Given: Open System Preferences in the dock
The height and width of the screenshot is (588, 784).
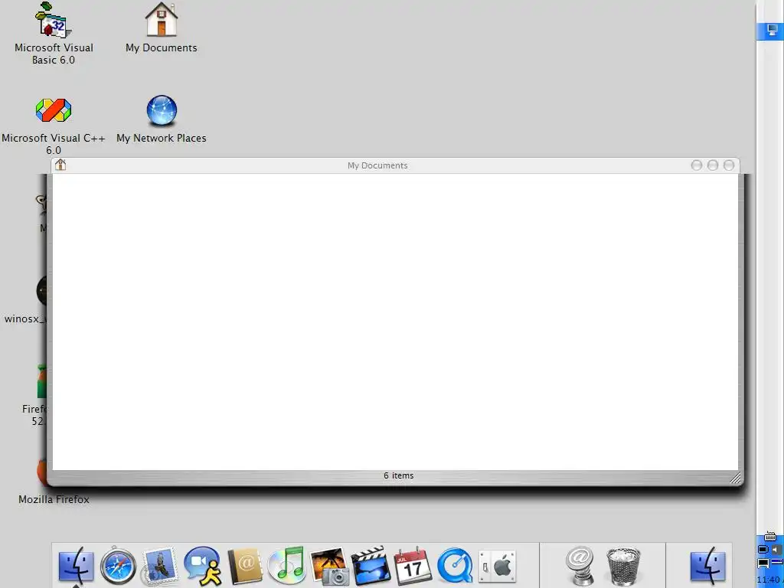Looking at the screenshot, I should point(496,567).
